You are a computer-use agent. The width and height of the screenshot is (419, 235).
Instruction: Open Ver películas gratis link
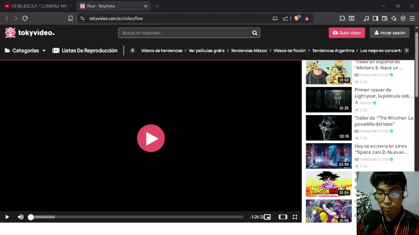point(207,51)
